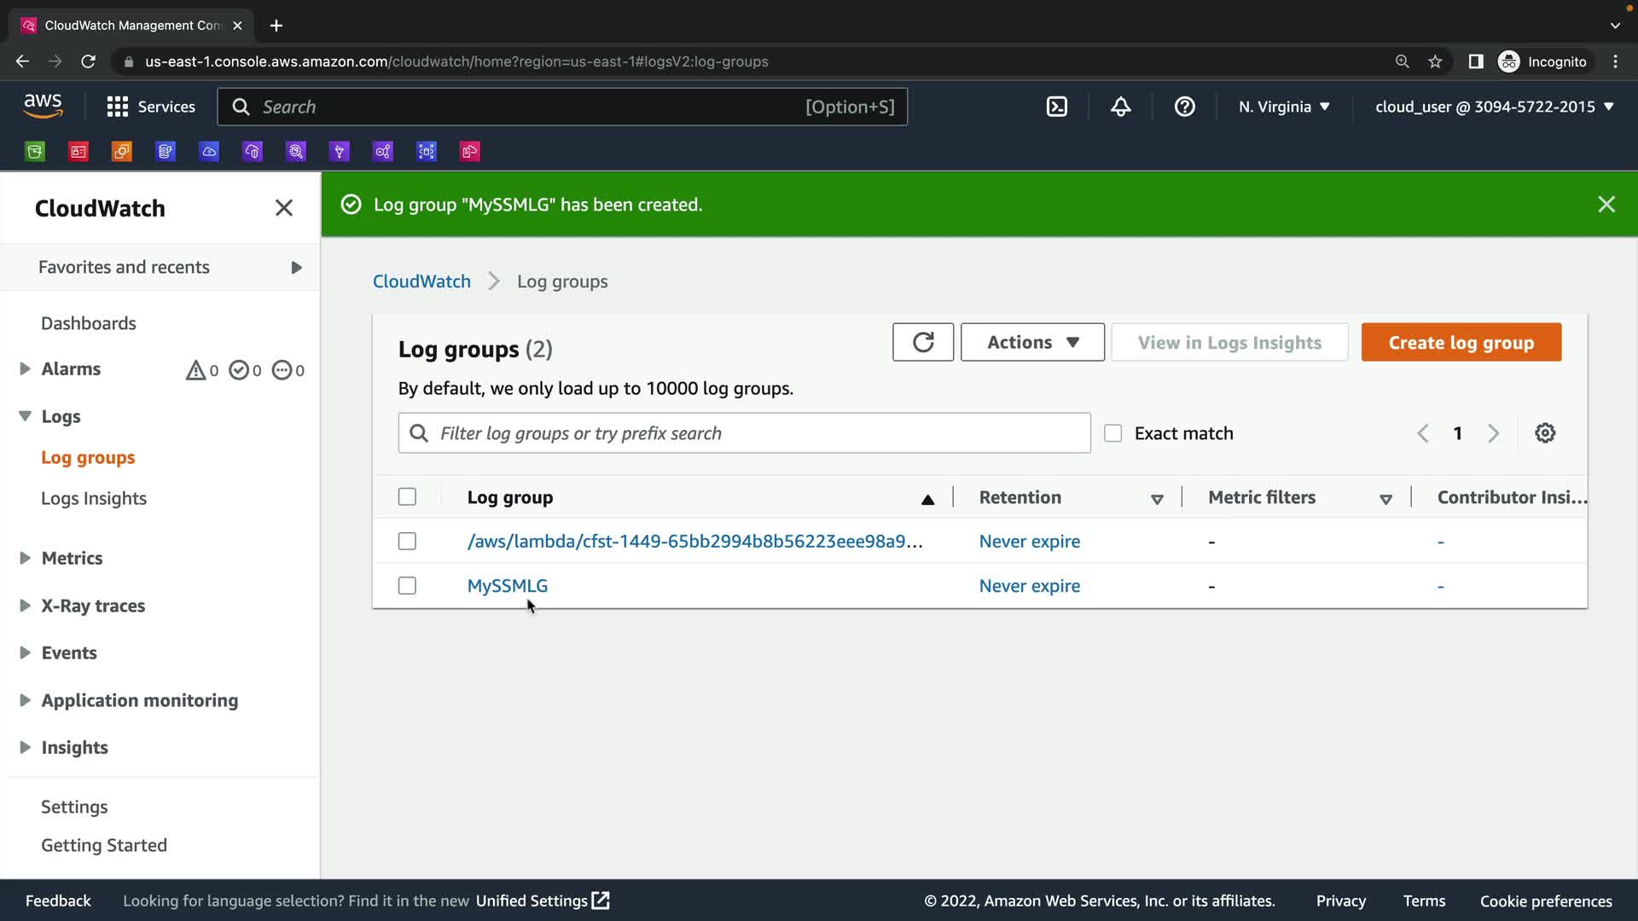Viewport: 1638px width, 921px height.
Task: Click the log groups refresh button
Action: coord(922,342)
